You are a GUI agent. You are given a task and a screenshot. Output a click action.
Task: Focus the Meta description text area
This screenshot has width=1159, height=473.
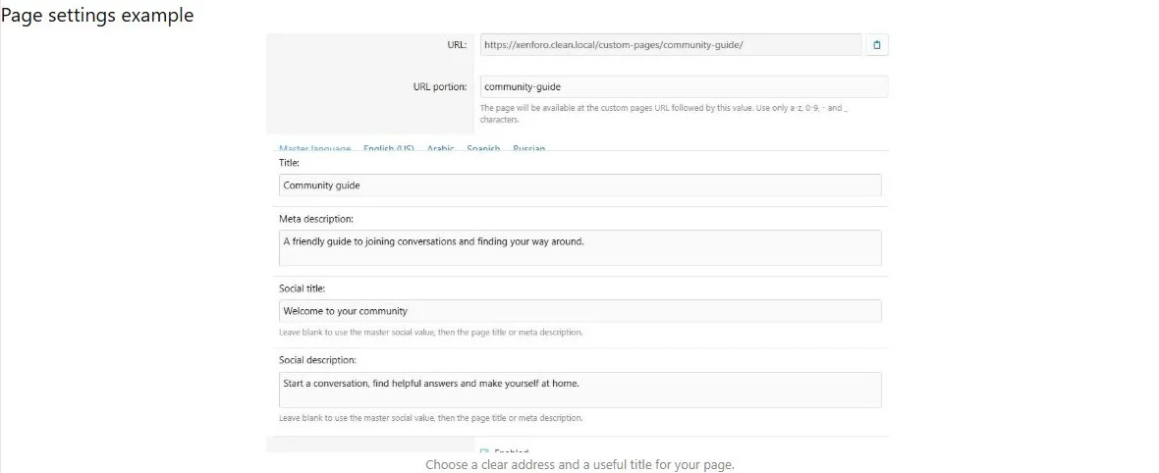[x=580, y=247]
